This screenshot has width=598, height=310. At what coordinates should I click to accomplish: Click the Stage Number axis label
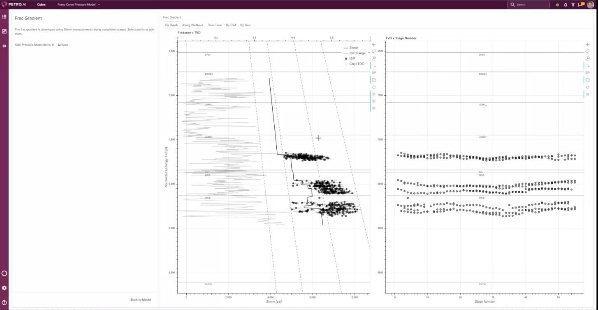[484, 302]
